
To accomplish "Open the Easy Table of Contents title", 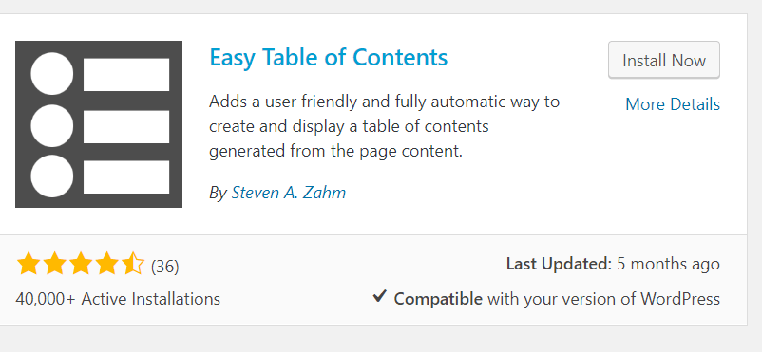I will pos(329,57).
